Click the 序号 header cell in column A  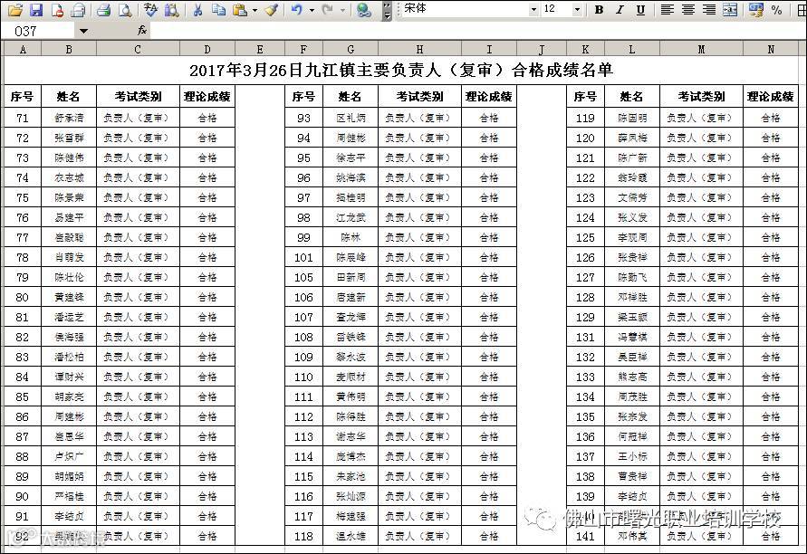click(x=23, y=96)
